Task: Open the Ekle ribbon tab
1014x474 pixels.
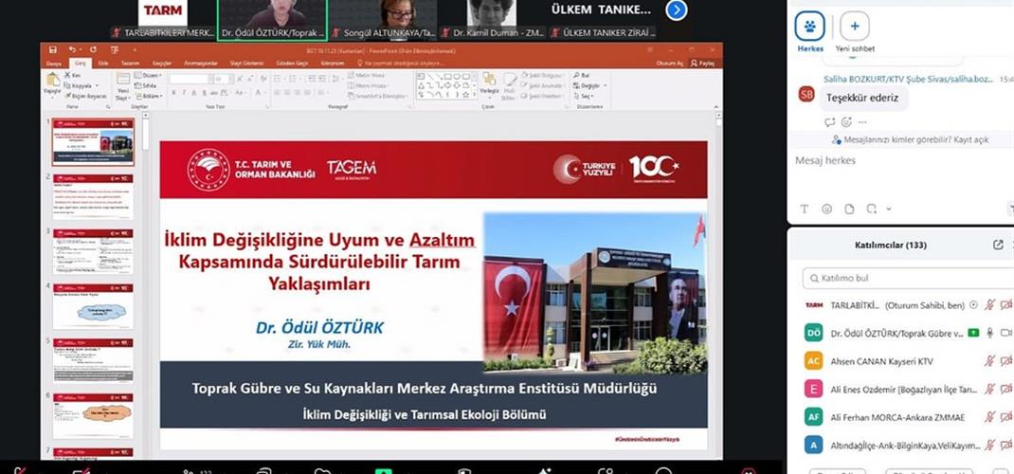Action: pyautogui.click(x=103, y=64)
